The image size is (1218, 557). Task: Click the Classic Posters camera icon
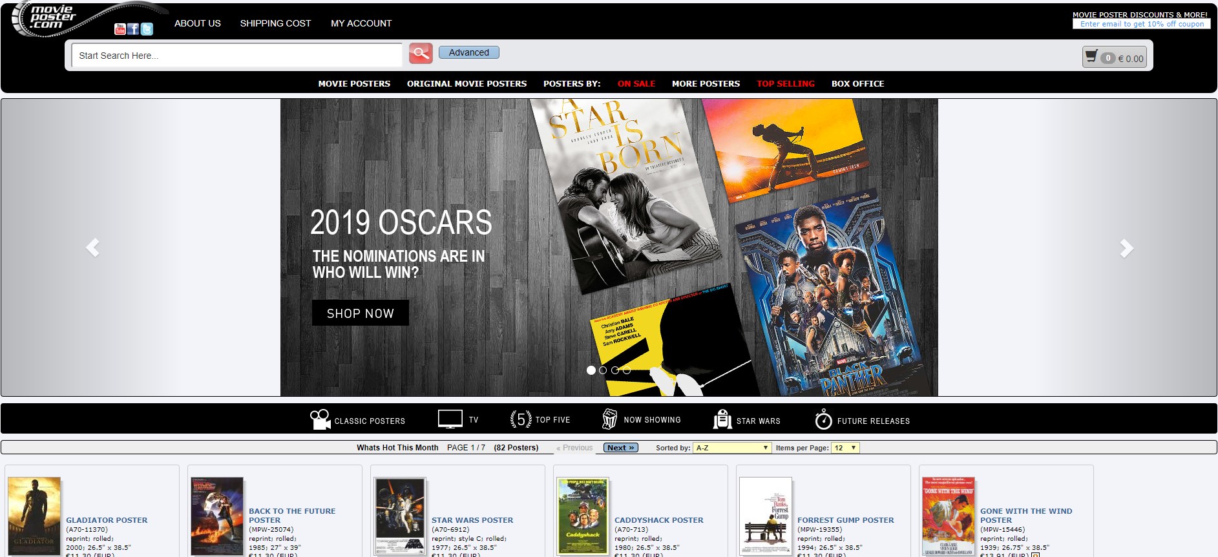click(x=320, y=419)
